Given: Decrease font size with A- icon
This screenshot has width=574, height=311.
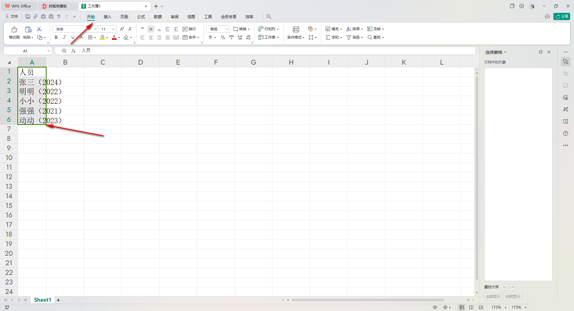Looking at the screenshot, I should [x=130, y=29].
